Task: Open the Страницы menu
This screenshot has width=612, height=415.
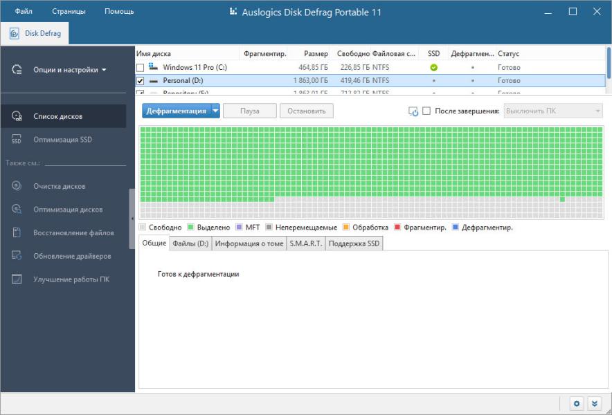Action: coord(69,11)
